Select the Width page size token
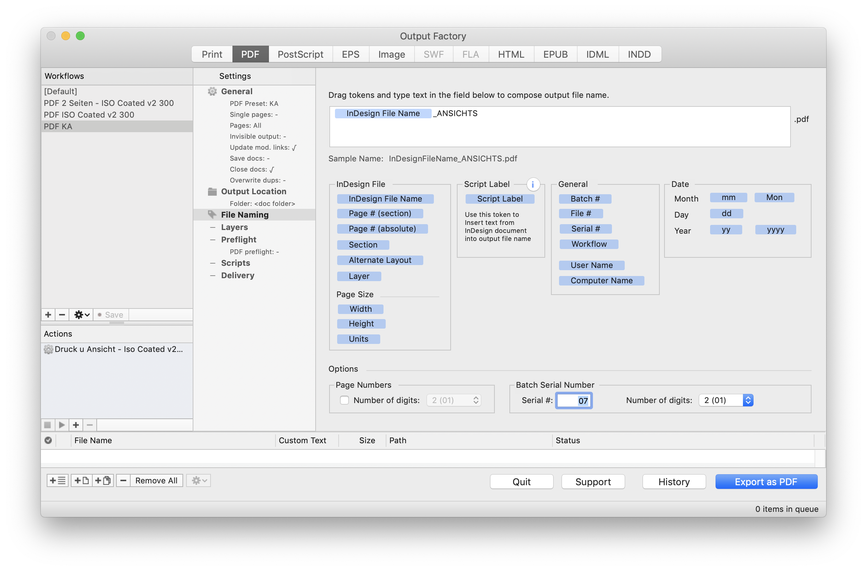This screenshot has height=571, width=867. (361, 309)
